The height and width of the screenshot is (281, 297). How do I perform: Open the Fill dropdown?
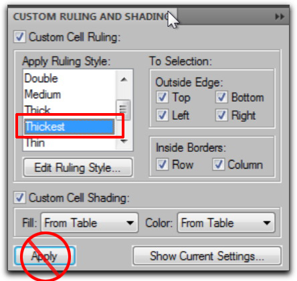(x=90, y=223)
